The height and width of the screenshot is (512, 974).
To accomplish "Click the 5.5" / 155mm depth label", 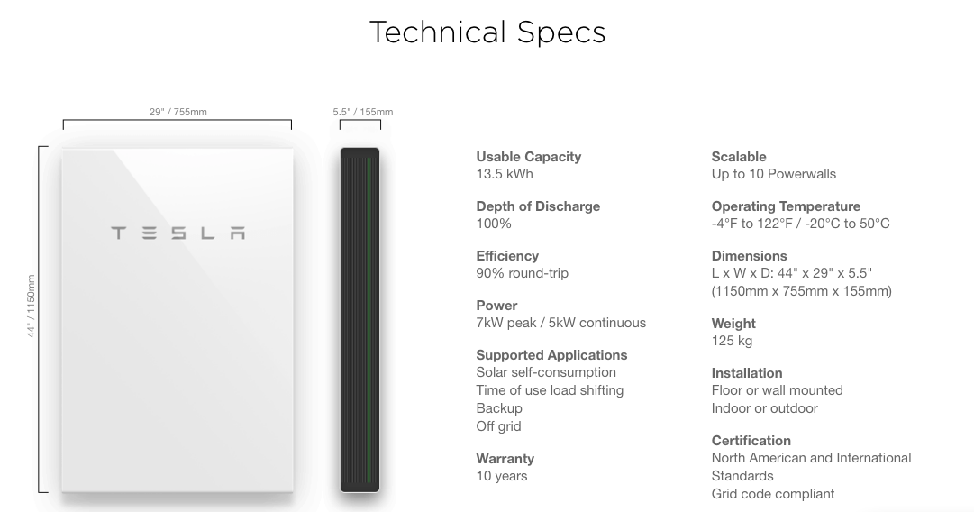I will click(363, 112).
